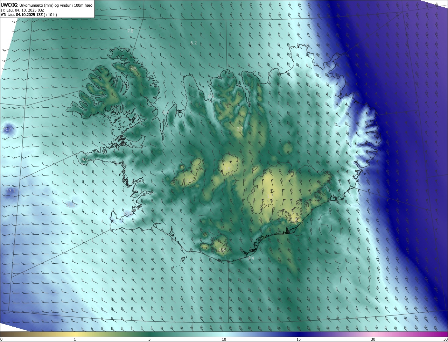Click the map value label 7.4
This screenshot has height=342, width=448.
(x=251, y=258)
